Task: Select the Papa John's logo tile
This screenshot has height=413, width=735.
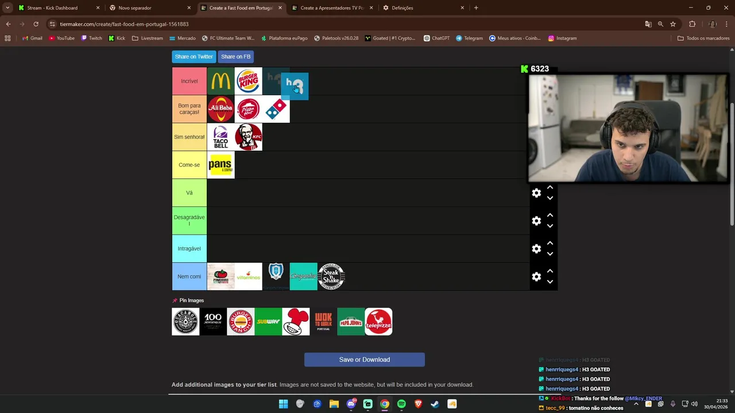Action: [351, 322]
